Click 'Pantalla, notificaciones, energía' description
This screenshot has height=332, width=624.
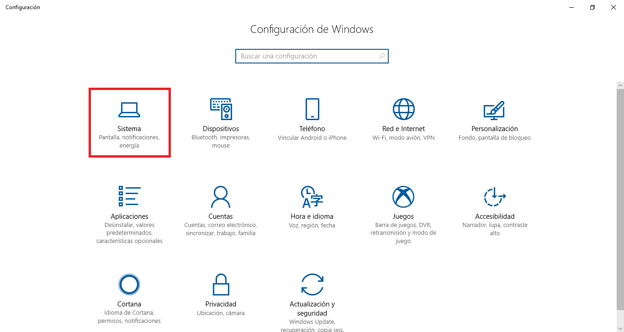pos(129,142)
